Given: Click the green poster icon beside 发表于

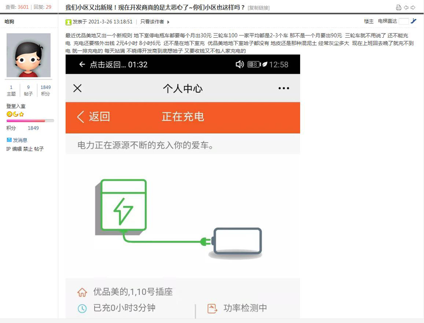Looking at the screenshot, I should pos(68,22).
